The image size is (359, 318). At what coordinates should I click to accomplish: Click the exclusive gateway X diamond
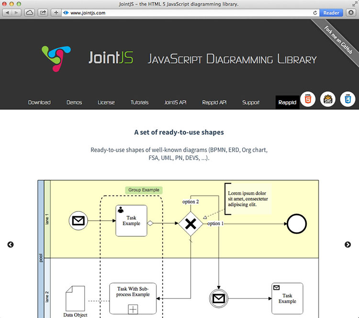click(191, 223)
